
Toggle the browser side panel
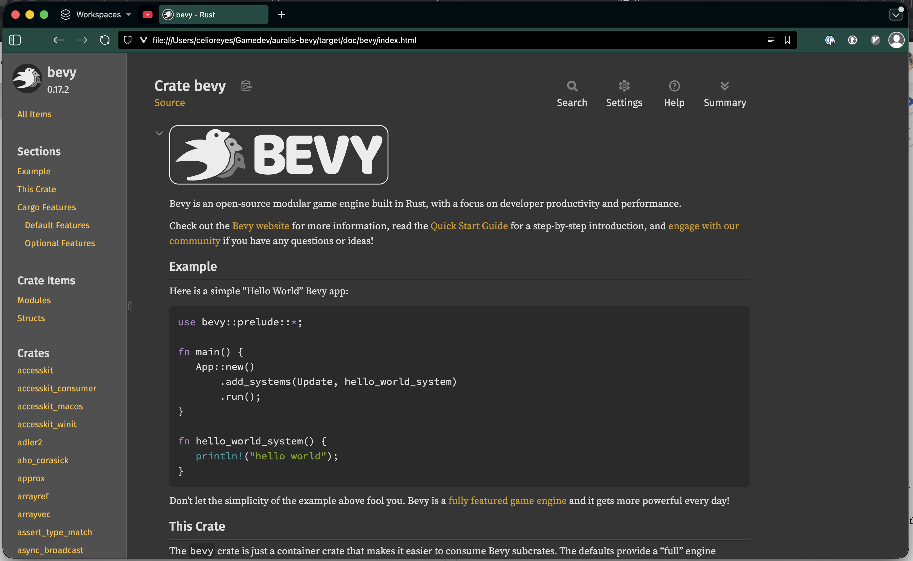(x=15, y=40)
